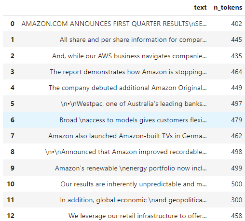Click the global economic and geopolitical text

pyautogui.click(x=133, y=200)
